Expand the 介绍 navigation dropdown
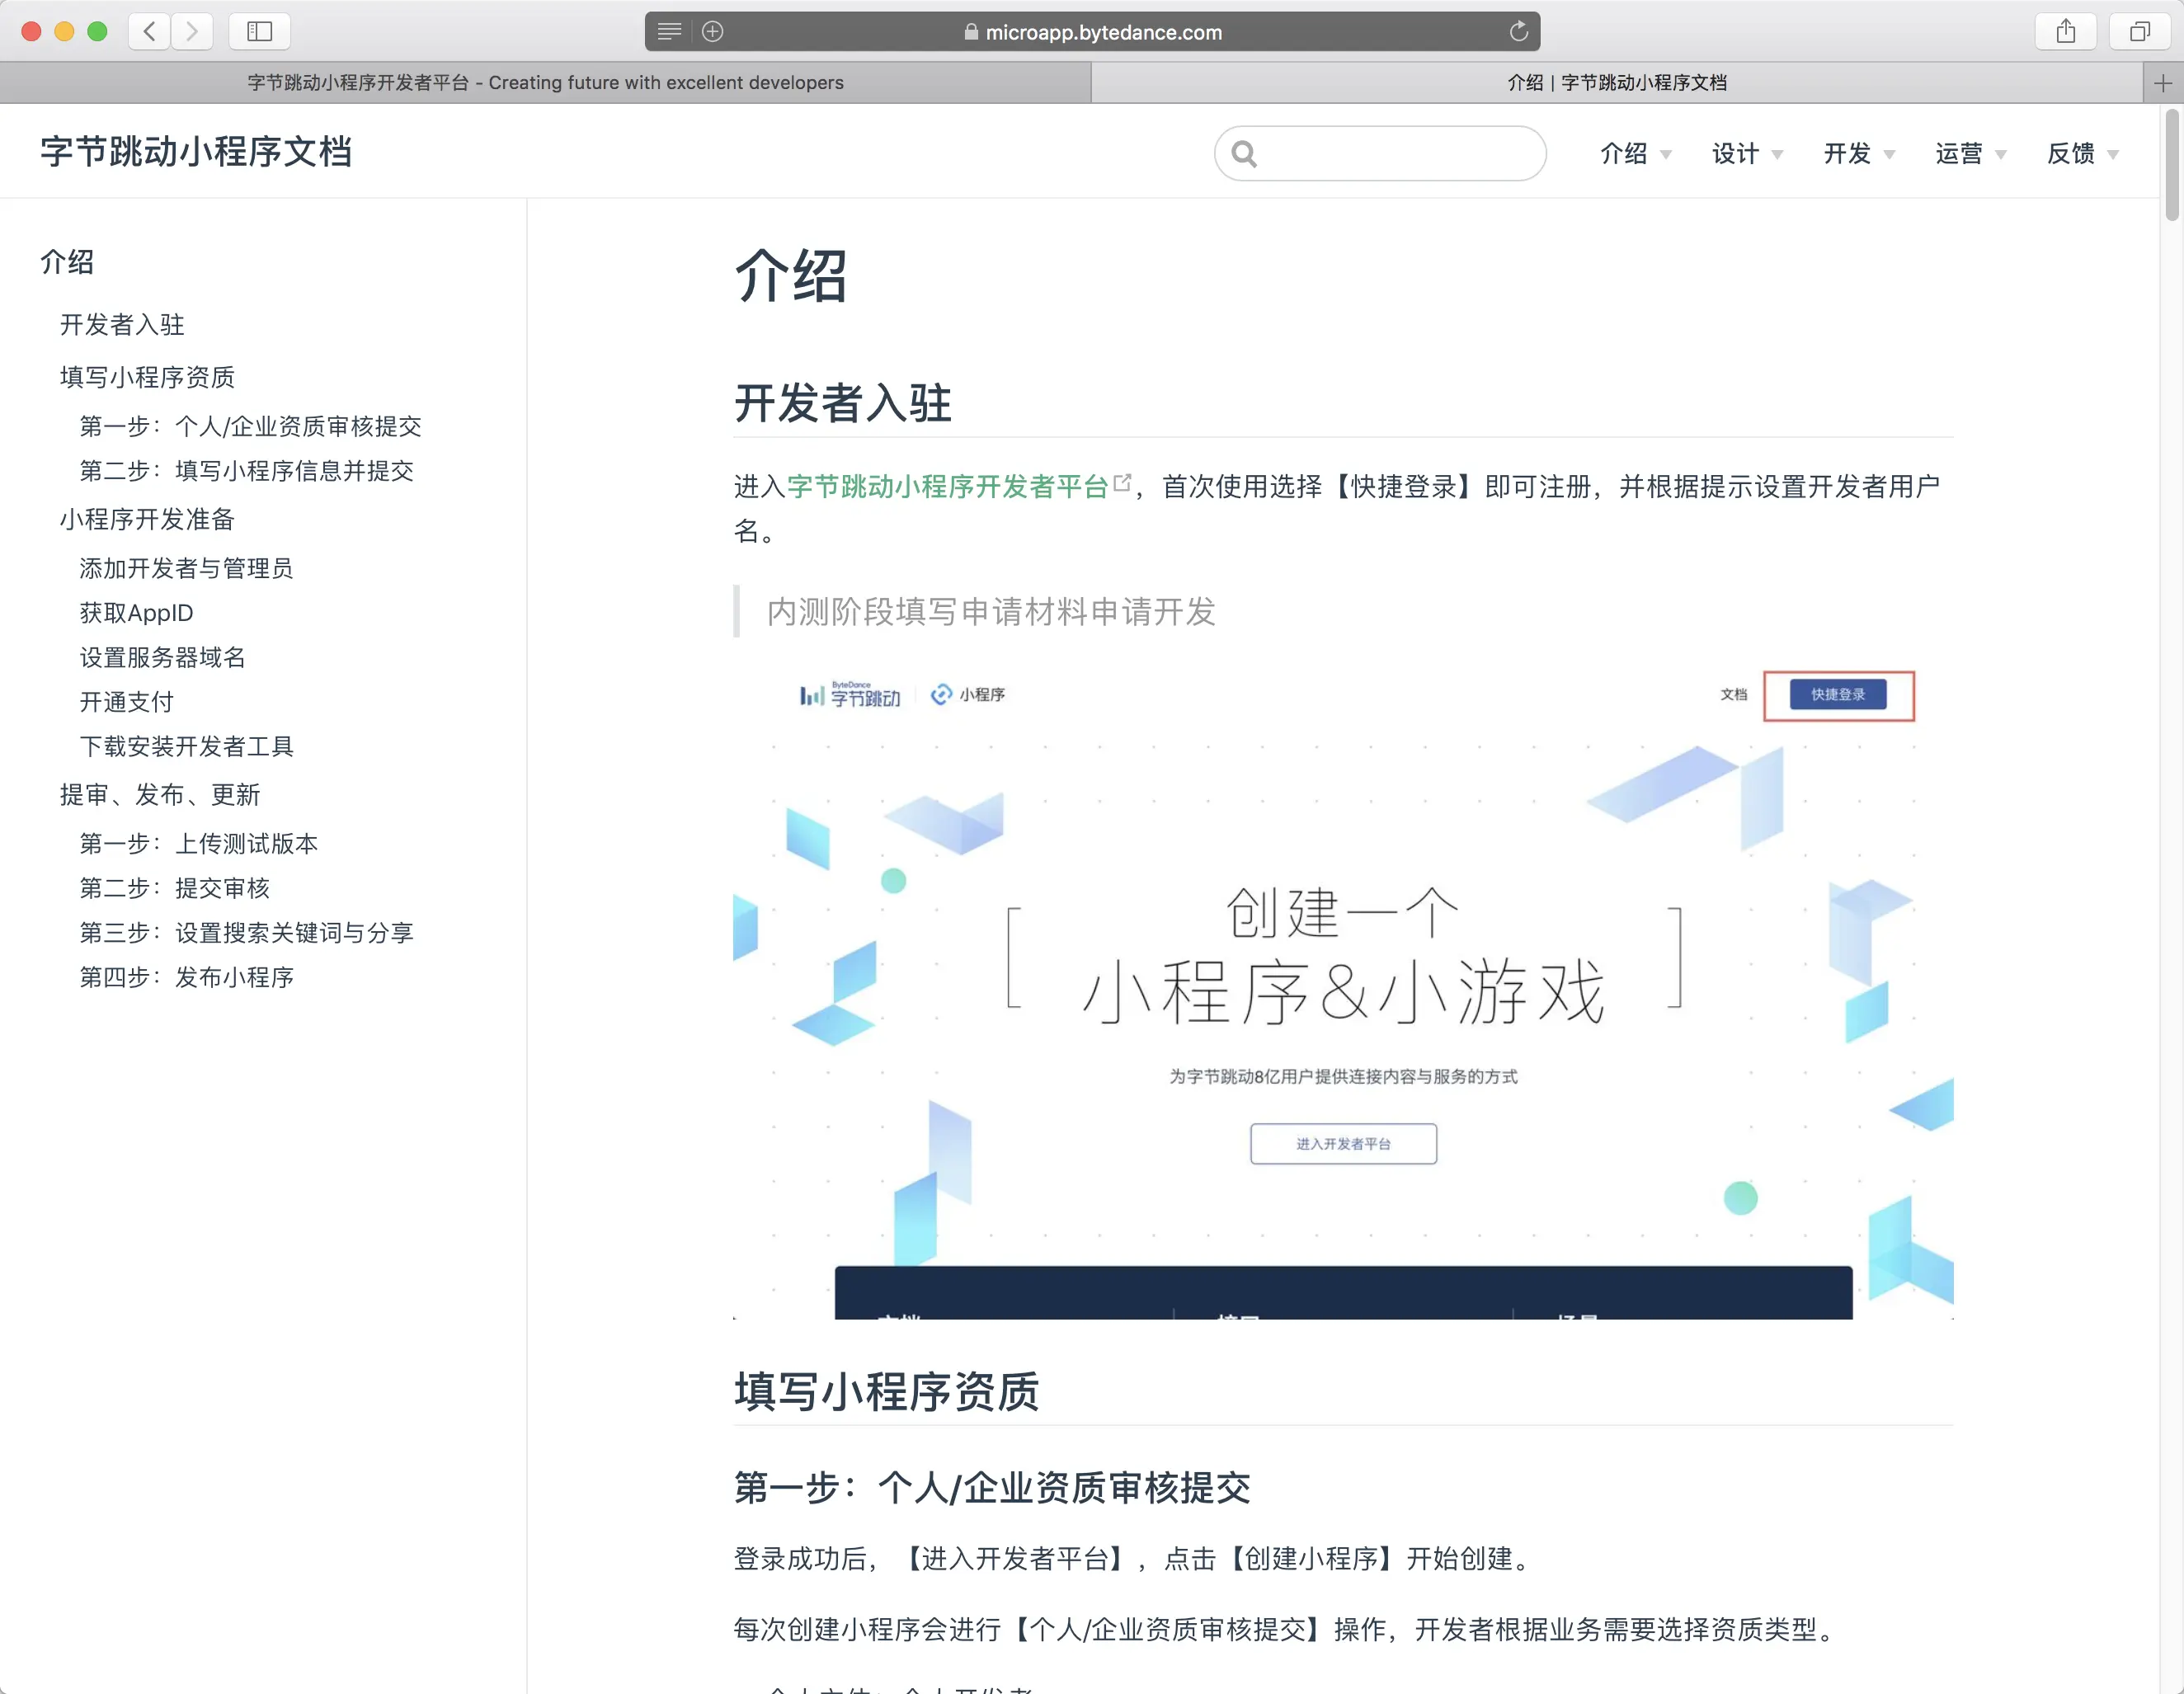Image resolution: width=2184 pixels, height=1694 pixels. (x=1635, y=153)
